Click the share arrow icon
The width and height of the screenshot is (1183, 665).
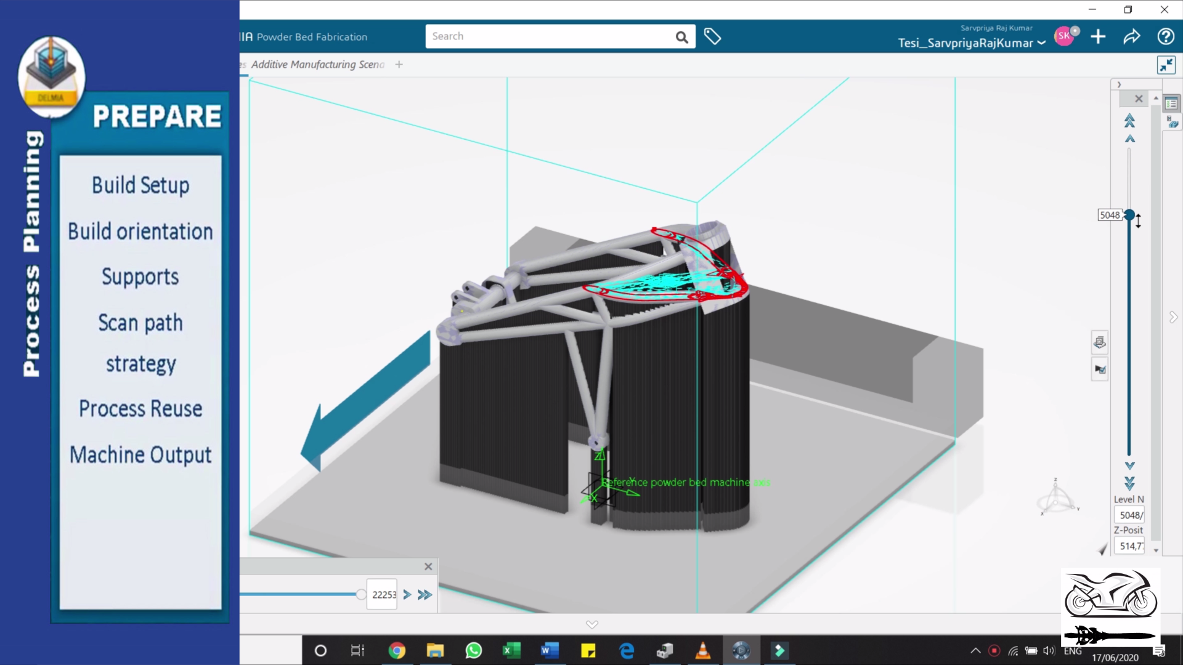(x=1132, y=37)
